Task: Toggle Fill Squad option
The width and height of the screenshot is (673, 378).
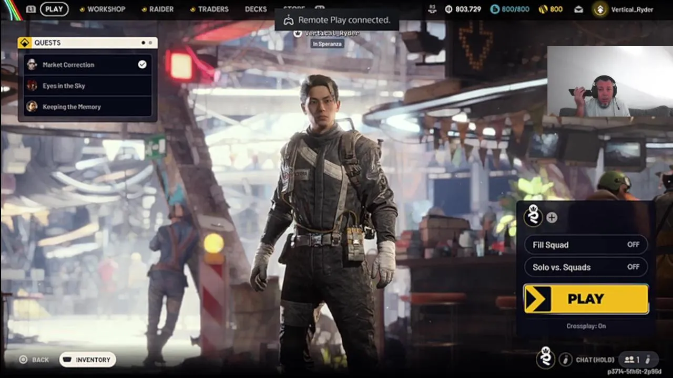Action: pos(586,245)
